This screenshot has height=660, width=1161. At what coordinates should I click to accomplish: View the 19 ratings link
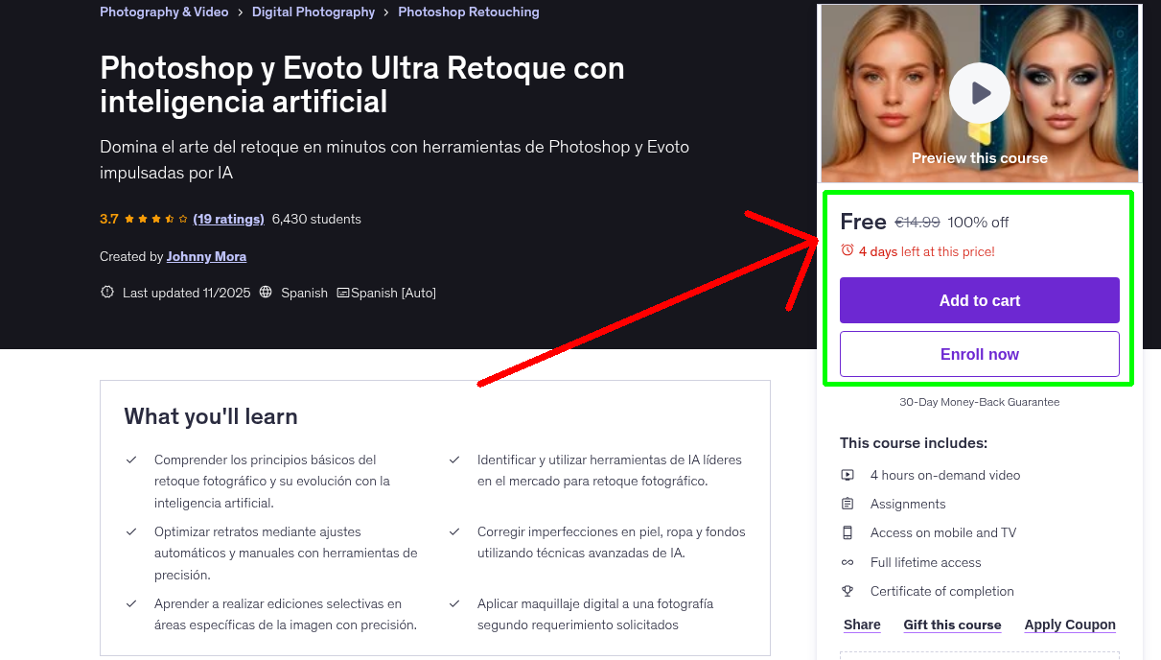[228, 219]
